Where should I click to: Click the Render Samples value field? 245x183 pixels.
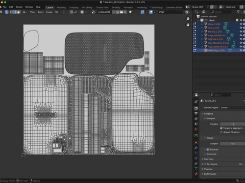click(x=232, y=144)
